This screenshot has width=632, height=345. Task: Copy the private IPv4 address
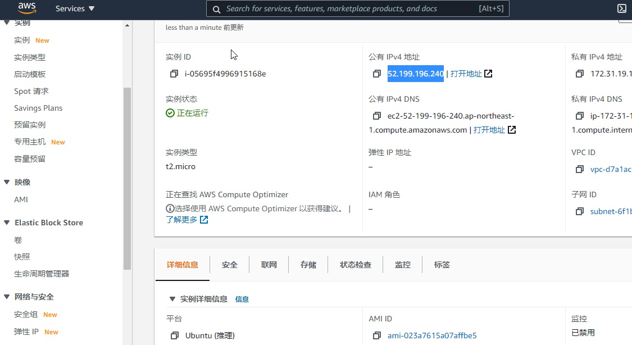coord(579,74)
